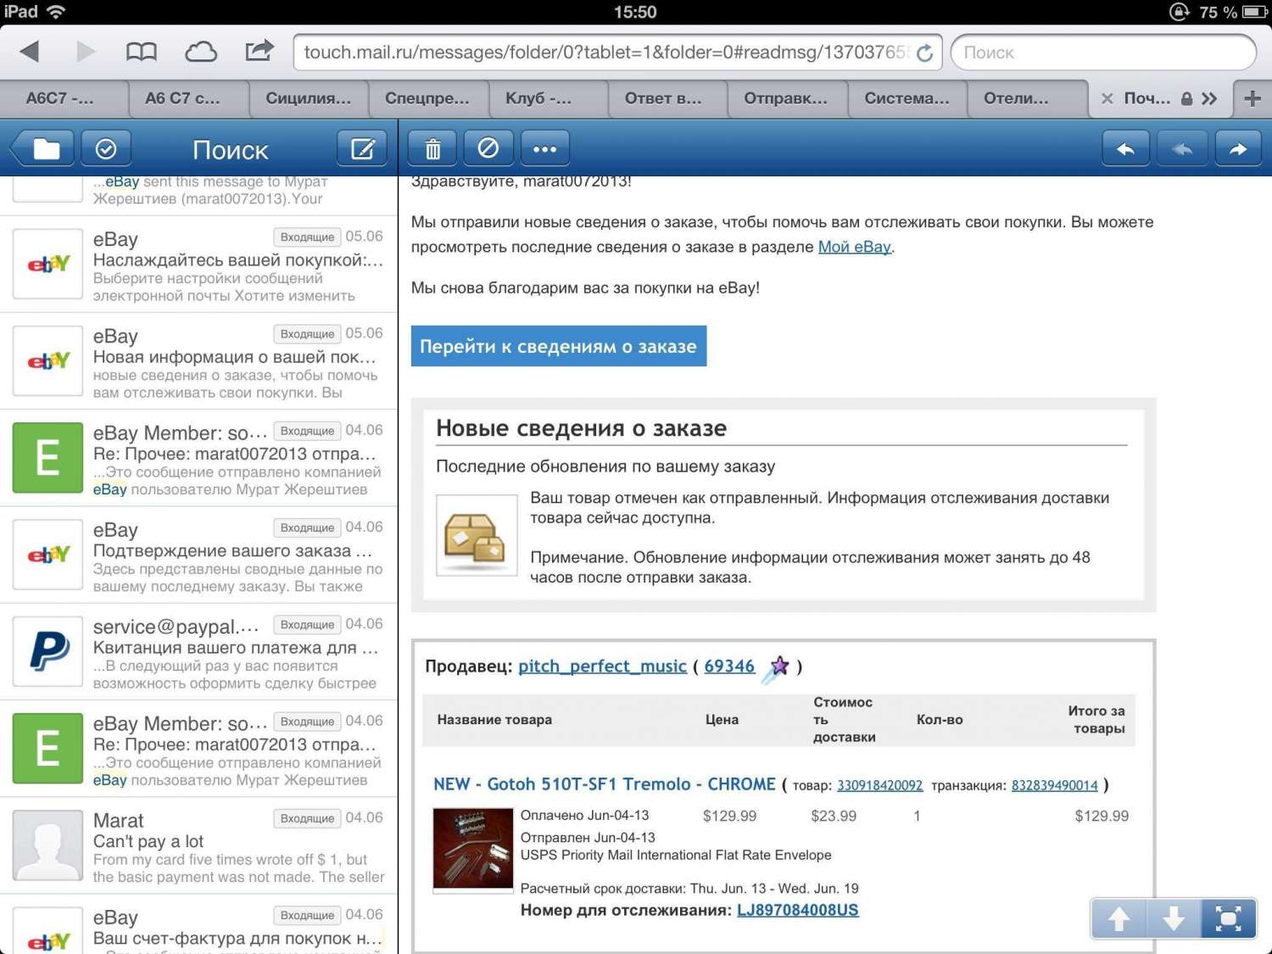Image resolution: width=1272 pixels, height=954 pixels.
Task: Tap the Поиск title in mail header
Action: click(230, 150)
